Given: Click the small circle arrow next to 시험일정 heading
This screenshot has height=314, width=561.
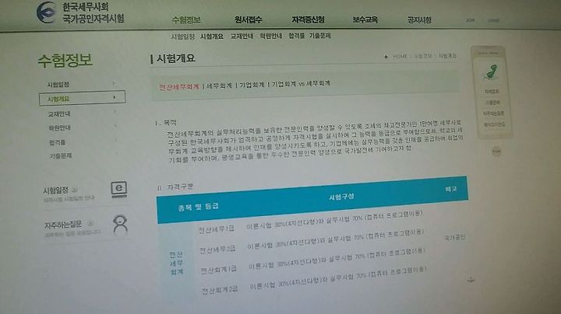Looking at the screenshot, I should click(x=75, y=190).
